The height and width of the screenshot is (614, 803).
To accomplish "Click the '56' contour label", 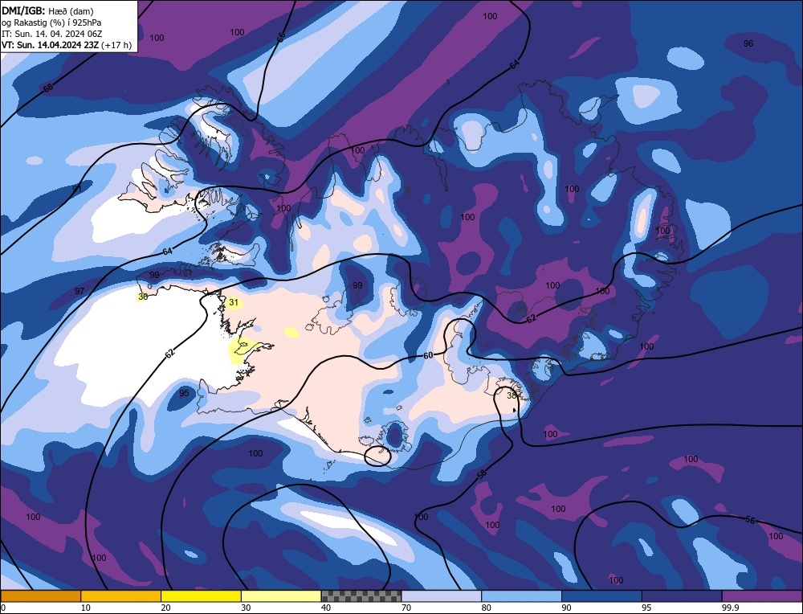I will click(750, 520).
